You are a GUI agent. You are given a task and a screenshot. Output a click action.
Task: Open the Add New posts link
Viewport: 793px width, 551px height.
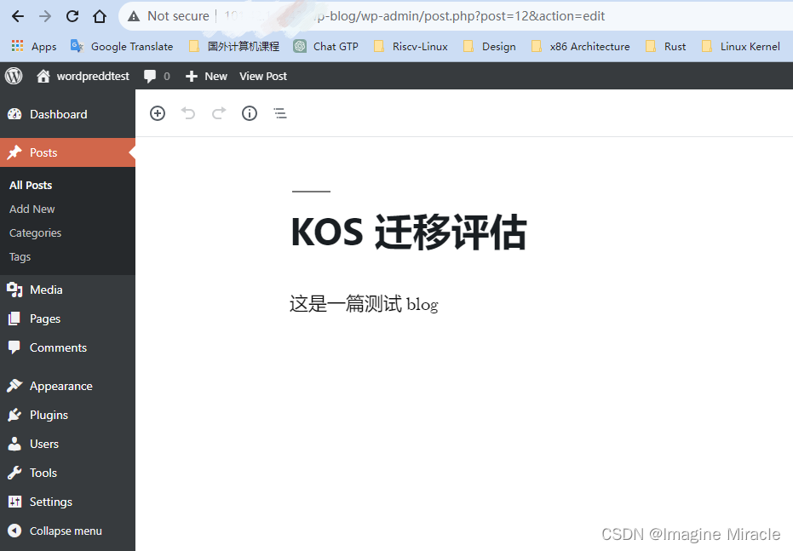[32, 209]
